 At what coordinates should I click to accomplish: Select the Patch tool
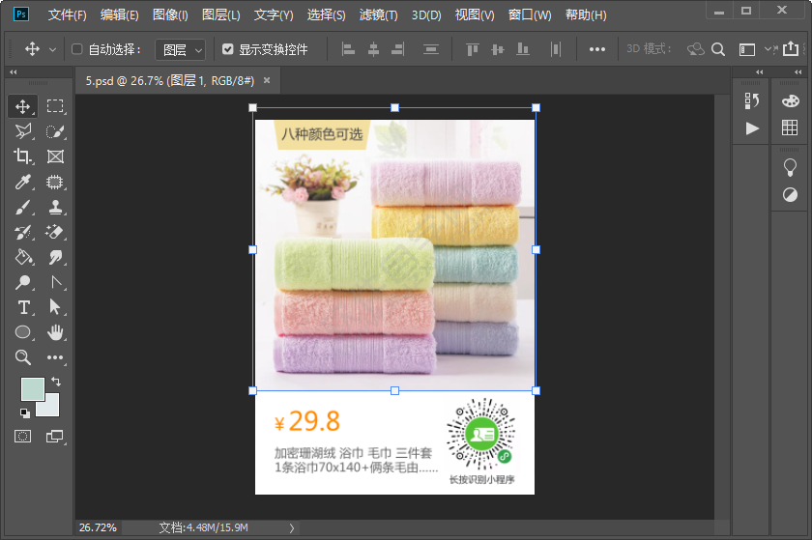(55, 182)
